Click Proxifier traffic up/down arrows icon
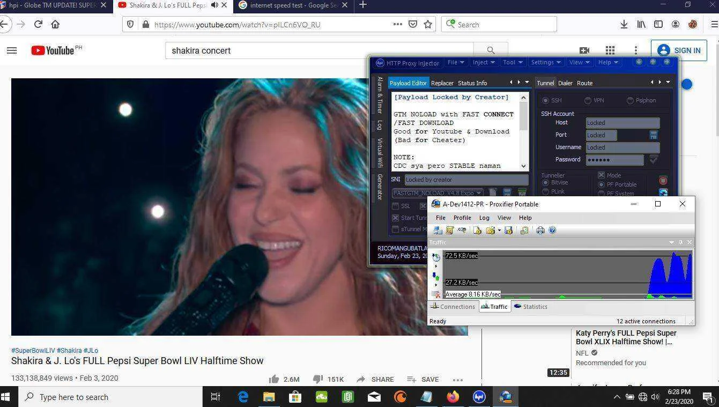This screenshot has height=407, width=719. pyautogui.click(x=436, y=277)
